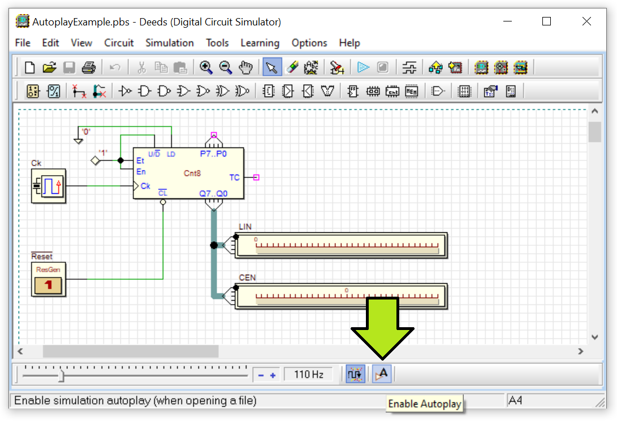Choose the eraser tool
Image resolution: width=617 pixels, height=421 pixels.
pos(292,68)
